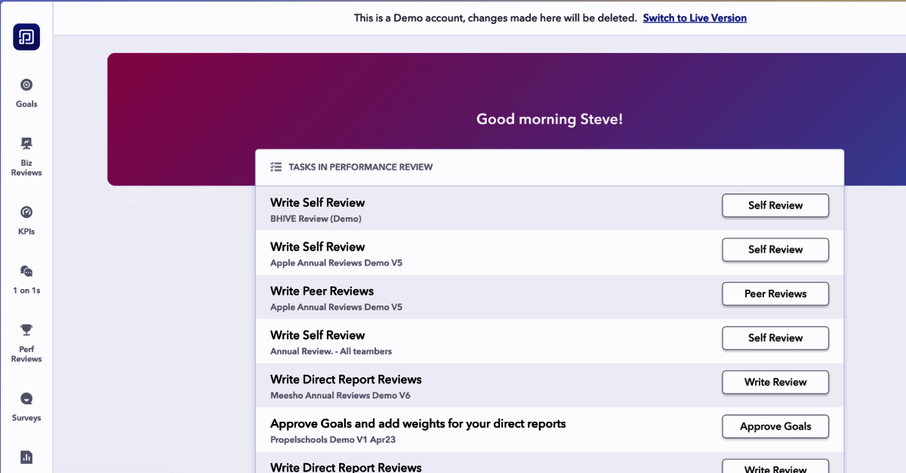Screen dimensions: 906x473
Task: Click the bottom Write Review button
Action: [x=775, y=468]
